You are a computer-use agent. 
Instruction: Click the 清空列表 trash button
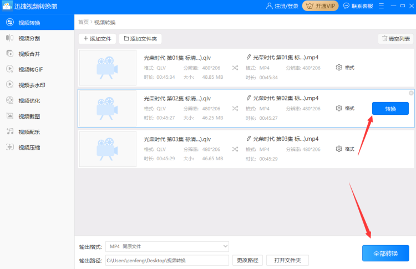(x=396, y=39)
